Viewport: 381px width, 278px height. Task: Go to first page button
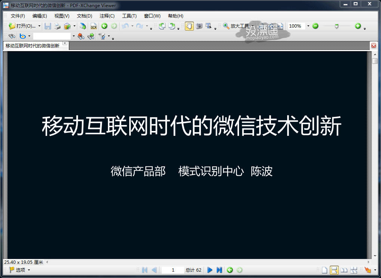145,270
